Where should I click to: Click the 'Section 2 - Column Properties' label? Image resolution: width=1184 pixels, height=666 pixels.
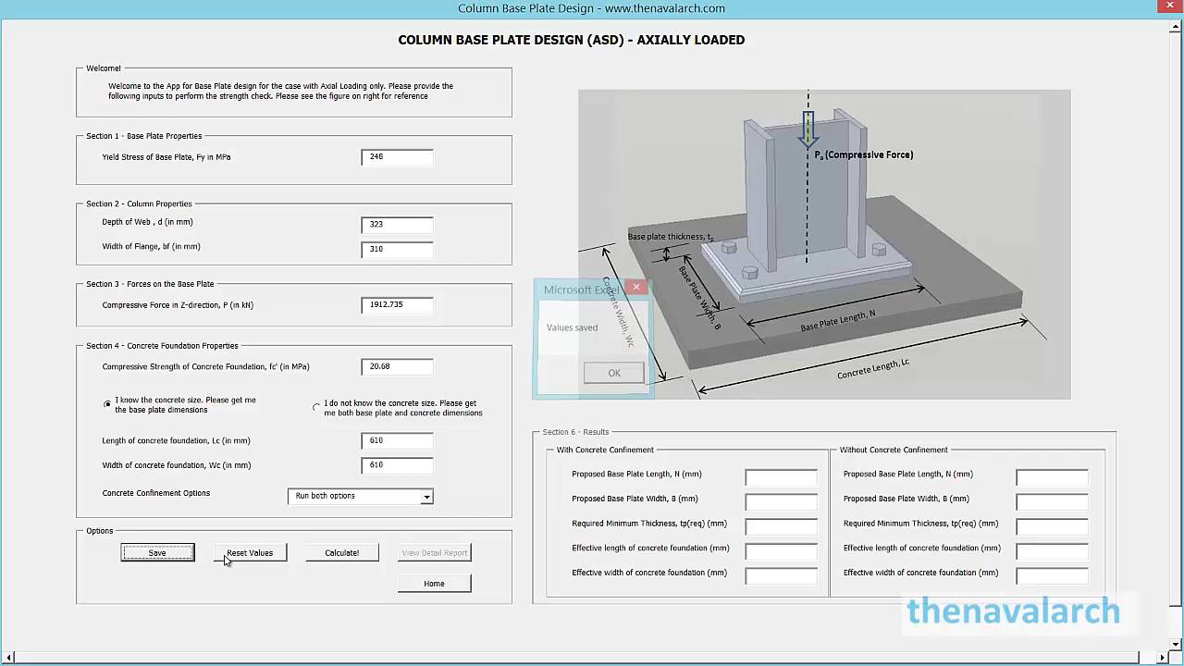coord(139,203)
